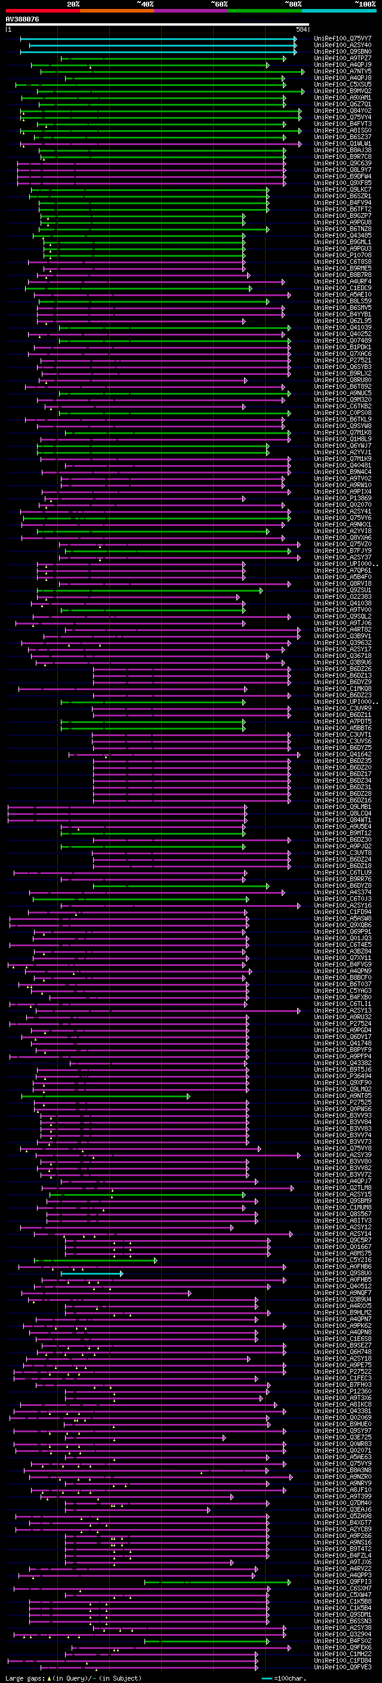Open the UniRef100_Q9SBN0 hit label
The width and height of the screenshot is (382, 1683).
pos(343,51)
